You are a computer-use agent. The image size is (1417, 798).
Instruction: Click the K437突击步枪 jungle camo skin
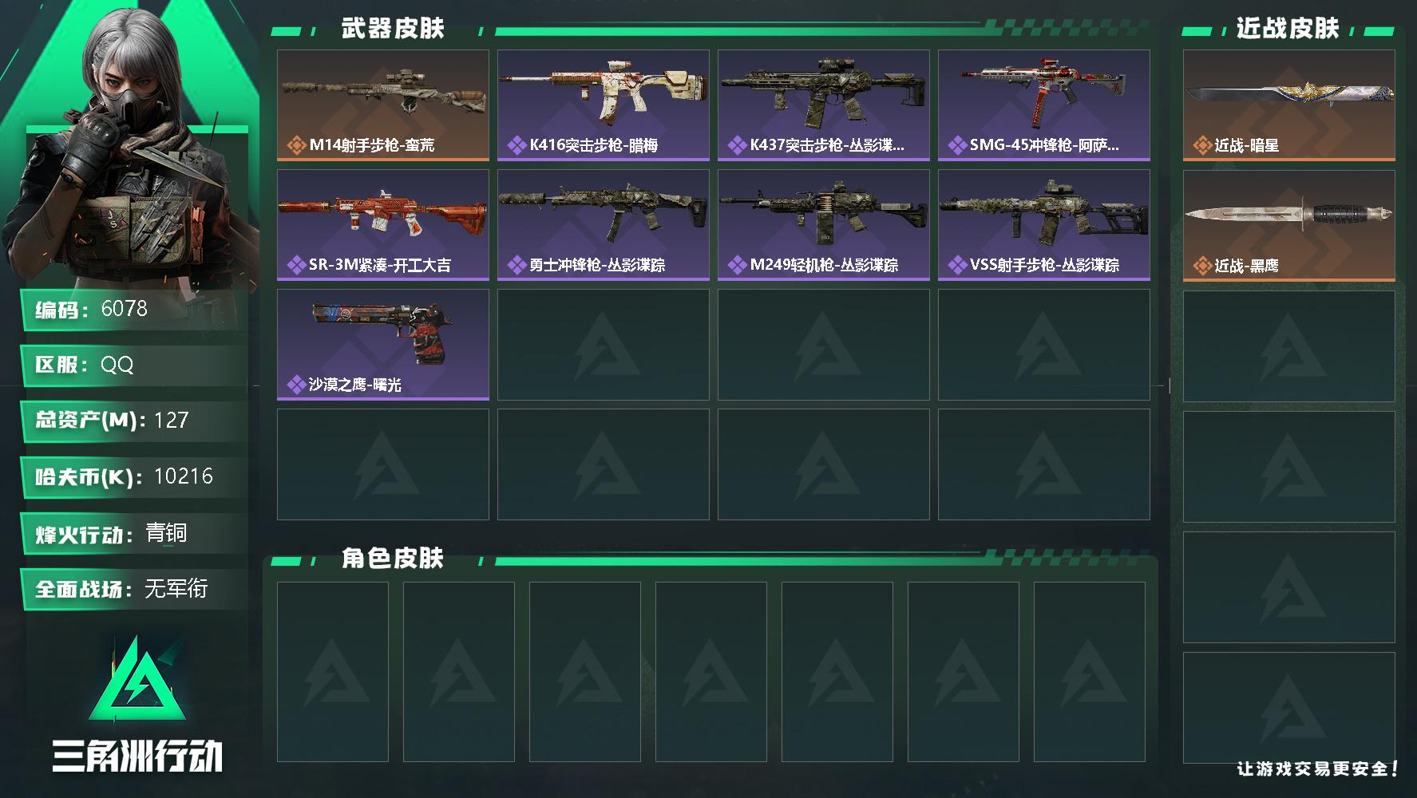(824, 105)
